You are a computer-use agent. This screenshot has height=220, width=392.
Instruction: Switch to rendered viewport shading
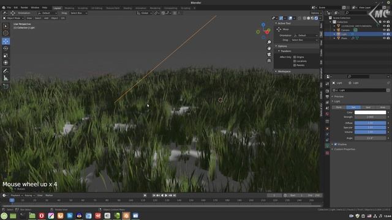point(316,18)
